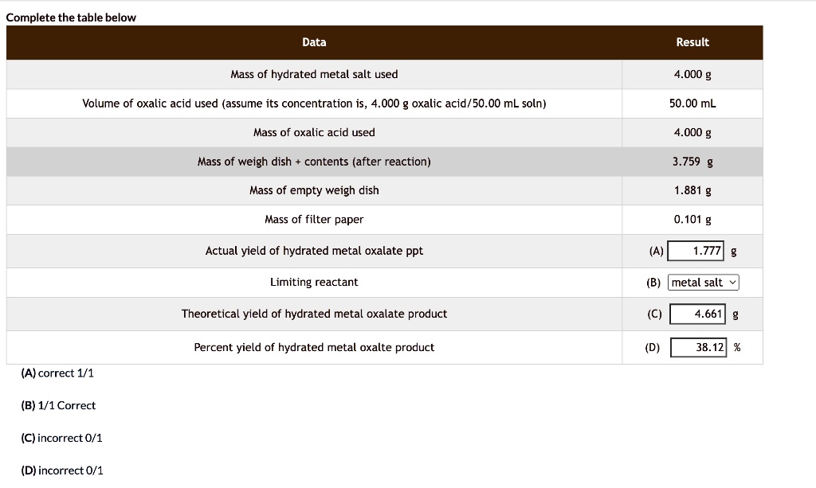Select the Result column header

coord(692,42)
